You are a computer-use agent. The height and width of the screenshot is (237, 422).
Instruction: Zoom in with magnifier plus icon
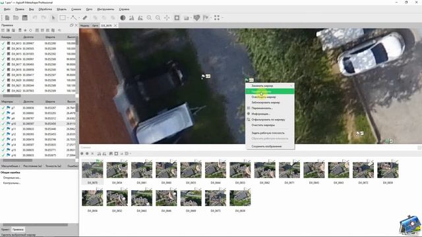click(149, 18)
